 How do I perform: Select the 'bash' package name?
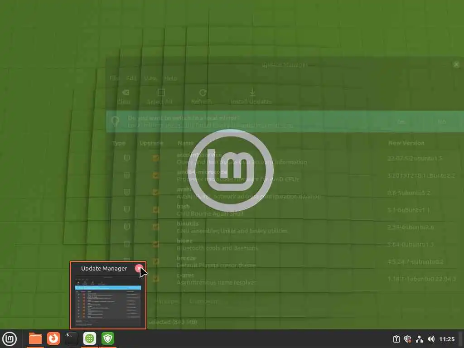click(x=183, y=206)
